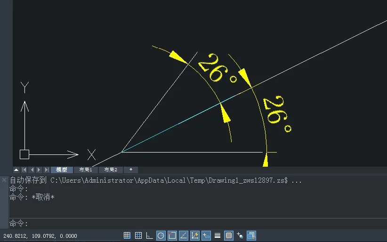Open the 布局2 layout tab
387x242 pixels.
[111, 169]
